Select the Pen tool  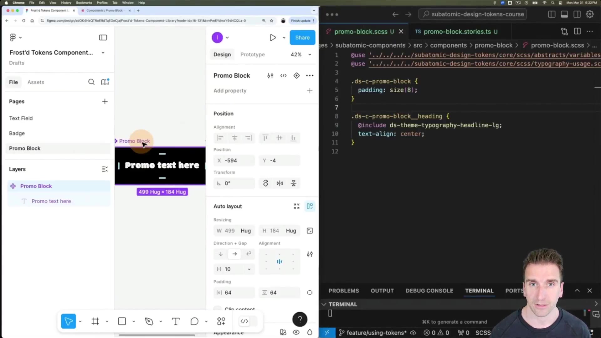click(x=149, y=321)
